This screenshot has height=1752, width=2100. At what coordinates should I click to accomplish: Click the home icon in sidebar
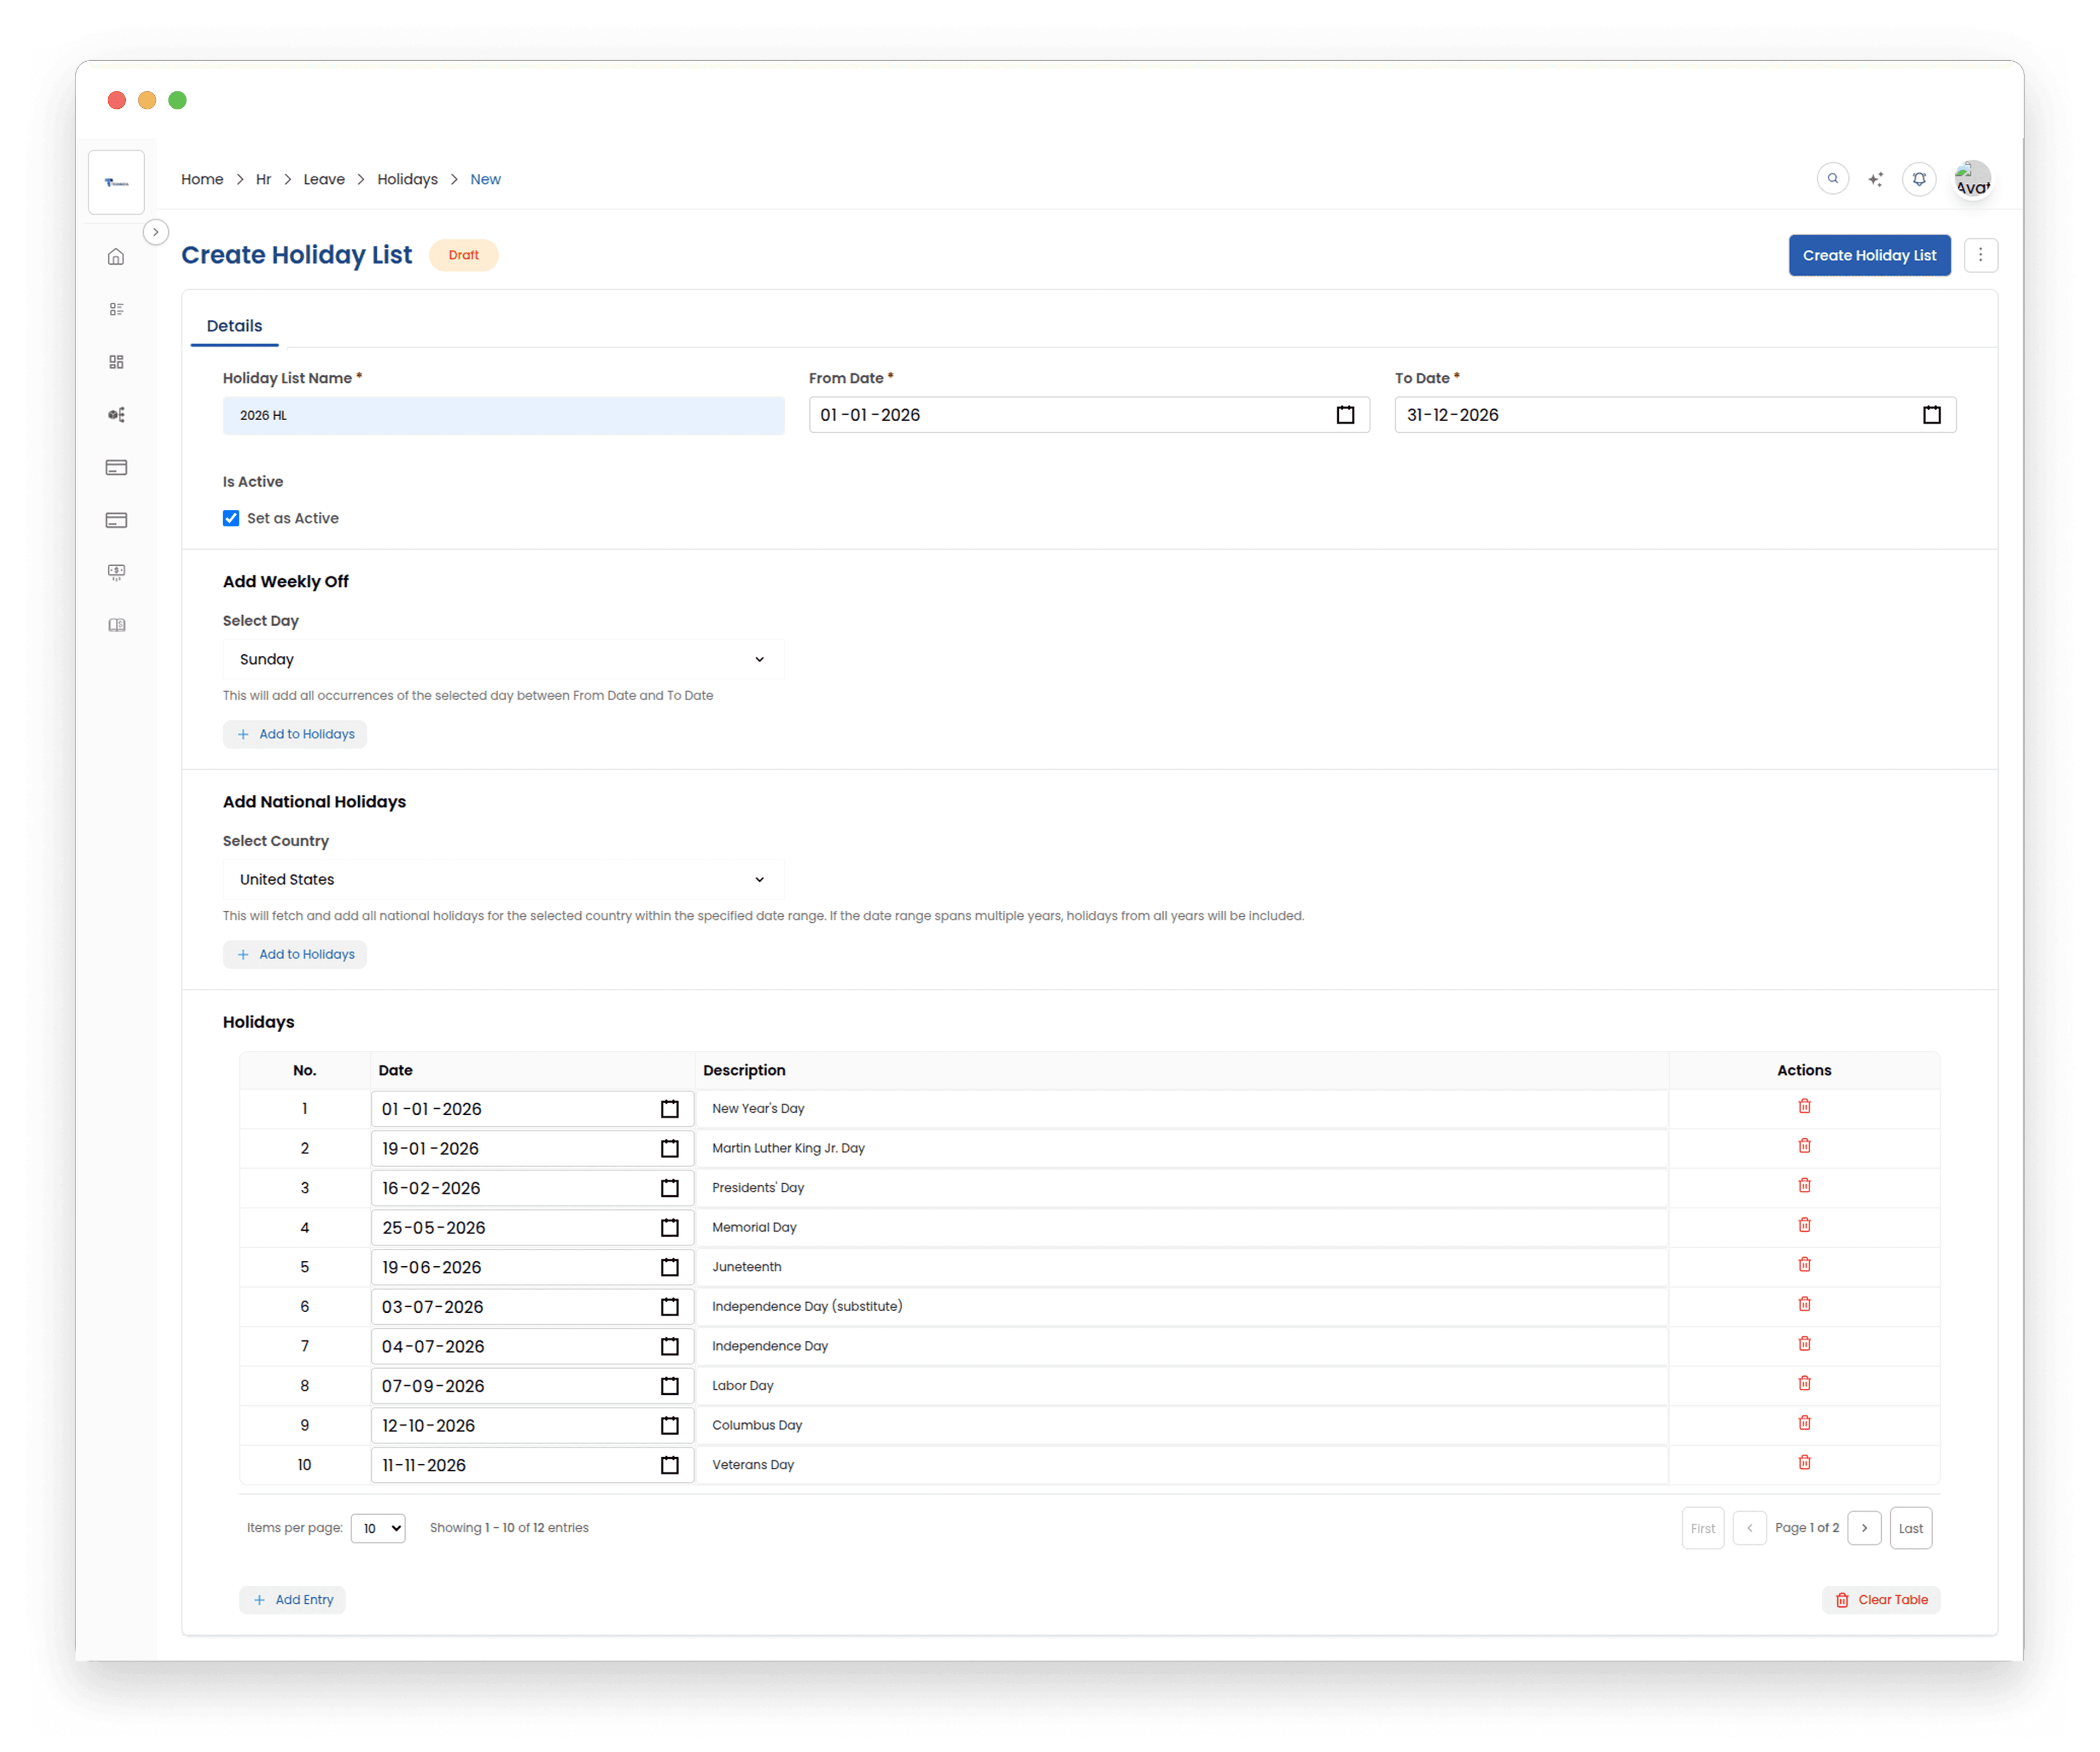click(116, 257)
